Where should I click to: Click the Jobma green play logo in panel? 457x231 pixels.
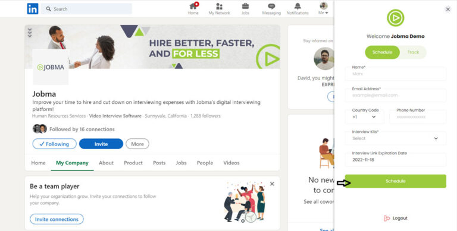coord(396,18)
